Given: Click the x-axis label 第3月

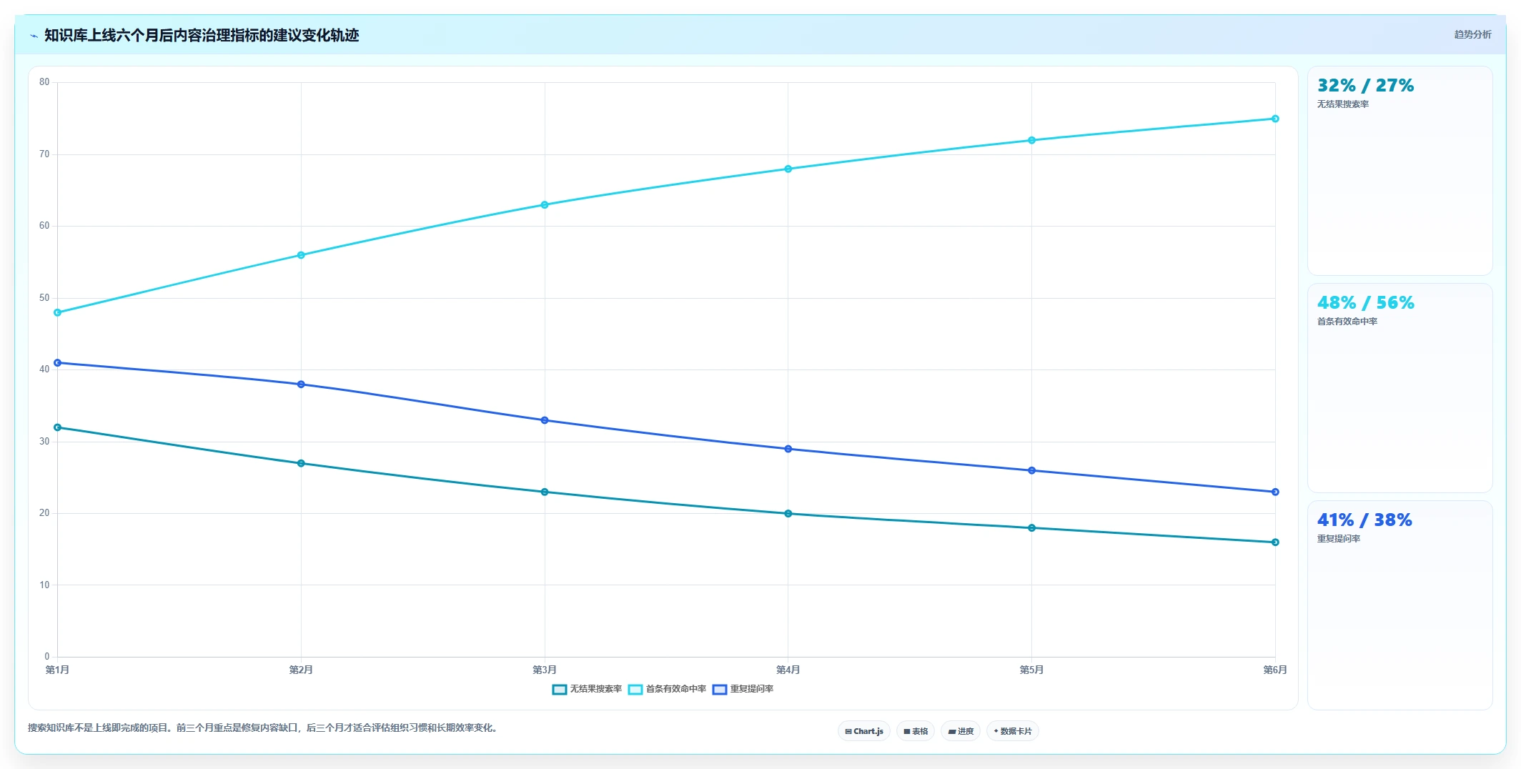Looking at the screenshot, I should click(545, 670).
